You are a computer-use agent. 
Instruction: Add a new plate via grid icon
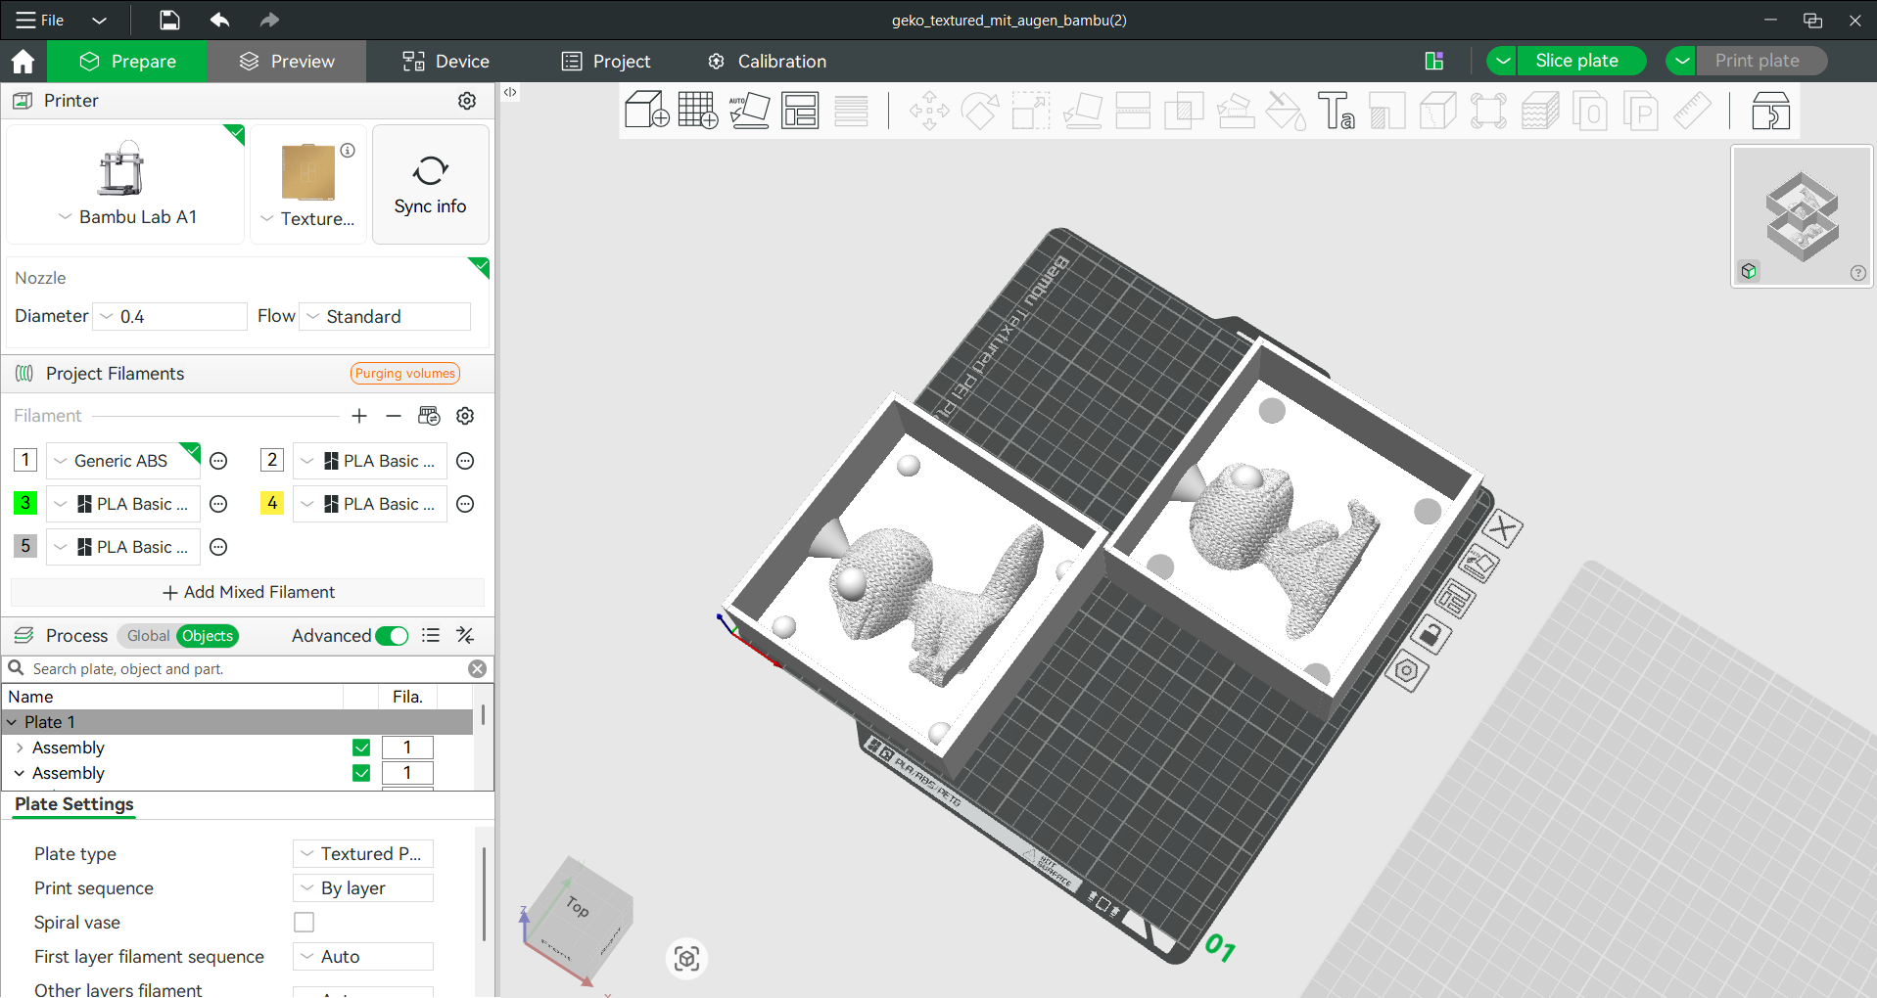[x=698, y=111]
